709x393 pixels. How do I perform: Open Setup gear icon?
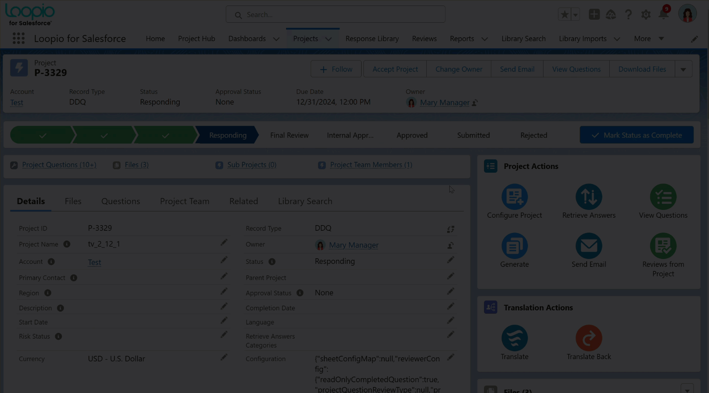[x=646, y=15]
